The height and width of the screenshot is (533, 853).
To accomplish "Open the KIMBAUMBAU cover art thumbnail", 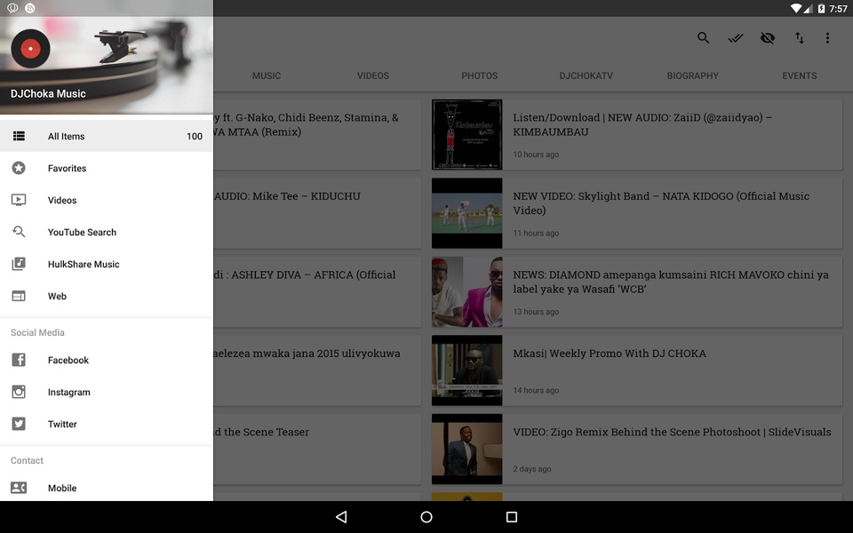I will 467,134.
